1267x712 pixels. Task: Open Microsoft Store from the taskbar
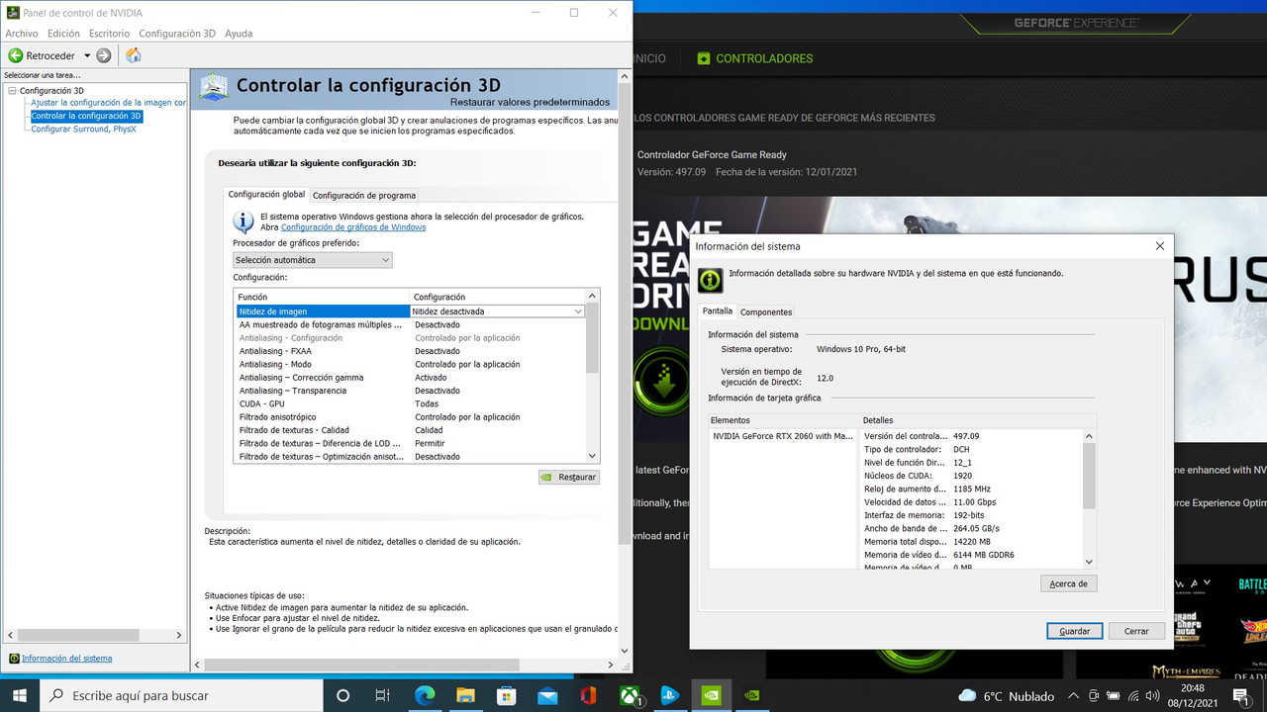506,695
